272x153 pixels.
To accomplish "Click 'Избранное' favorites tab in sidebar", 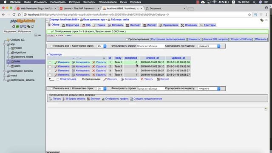I will pyautogui.click(x=25, y=31).
